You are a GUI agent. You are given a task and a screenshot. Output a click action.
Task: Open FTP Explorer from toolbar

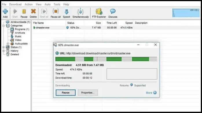99,13
